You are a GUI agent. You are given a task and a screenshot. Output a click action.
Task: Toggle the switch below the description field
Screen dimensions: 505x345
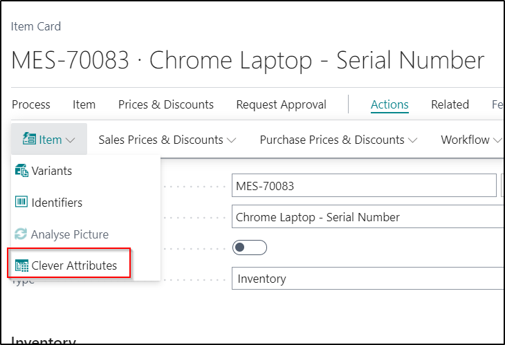(x=250, y=248)
